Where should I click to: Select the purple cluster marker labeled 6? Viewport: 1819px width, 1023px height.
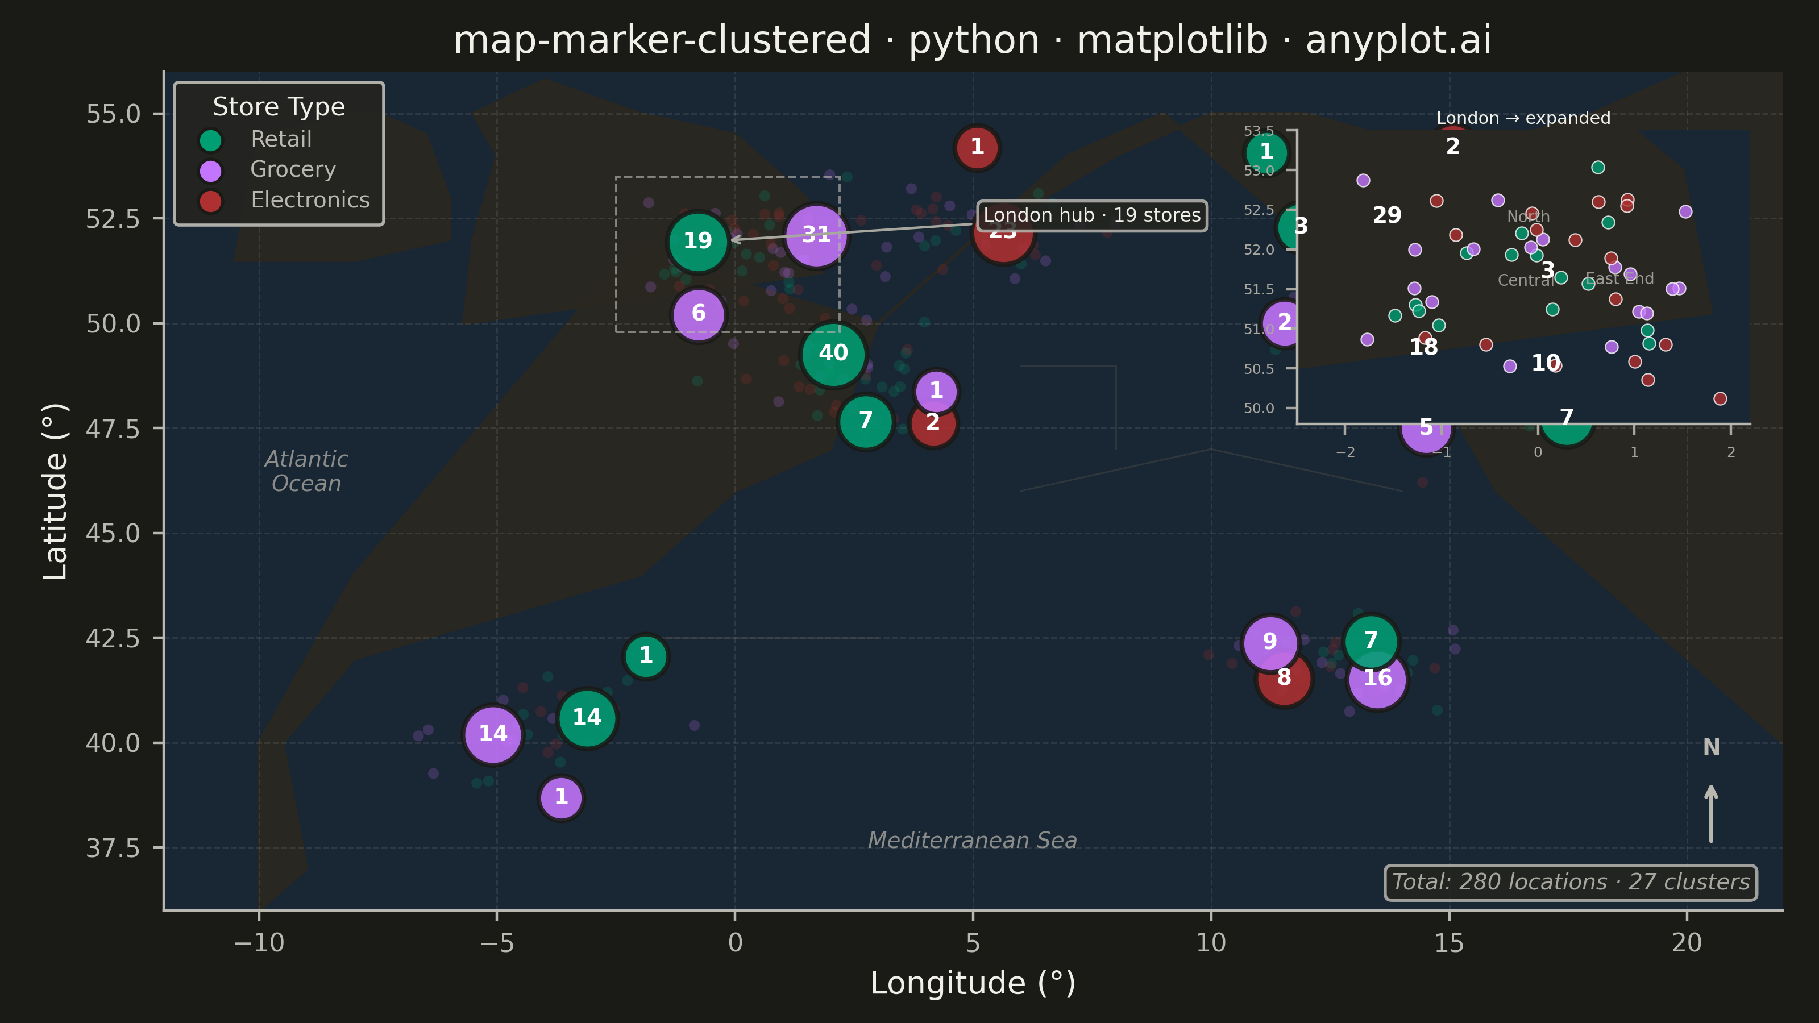click(x=699, y=314)
